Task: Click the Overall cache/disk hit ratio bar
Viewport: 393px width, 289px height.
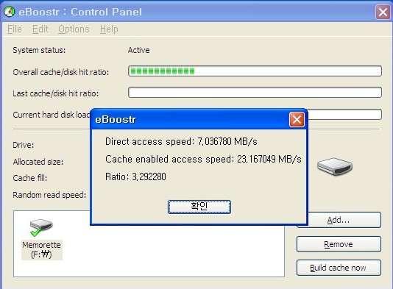Action: (255, 71)
